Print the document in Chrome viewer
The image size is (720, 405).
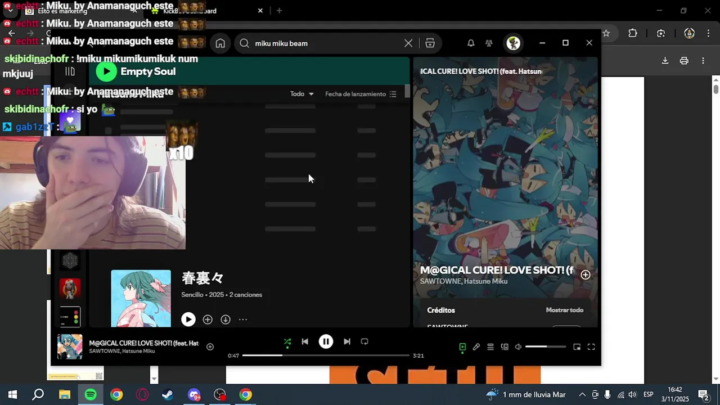(684, 61)
